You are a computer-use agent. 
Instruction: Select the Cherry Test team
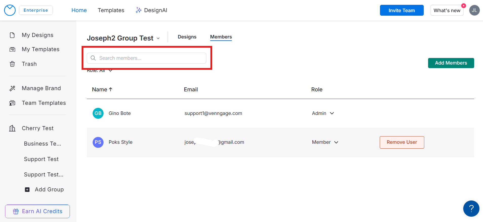pos(38,128)
